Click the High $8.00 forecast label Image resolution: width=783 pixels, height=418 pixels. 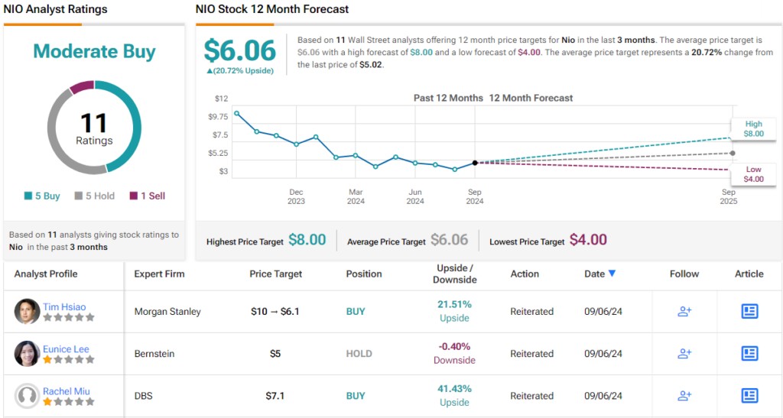[x=753, y=128]
